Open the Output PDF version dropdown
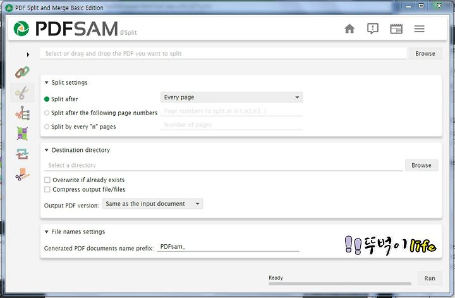The image size is (455, 298). point(153,204)
